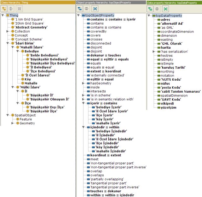
Task: Select the '1 km Grid Square' class
Action: click(x=27, y=19)
